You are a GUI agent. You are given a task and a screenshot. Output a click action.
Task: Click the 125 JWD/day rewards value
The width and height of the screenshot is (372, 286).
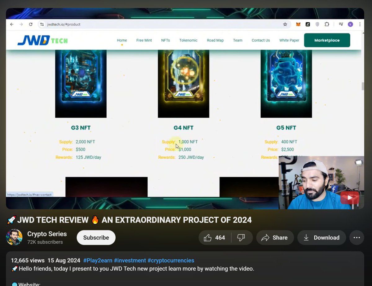point(88,157)
